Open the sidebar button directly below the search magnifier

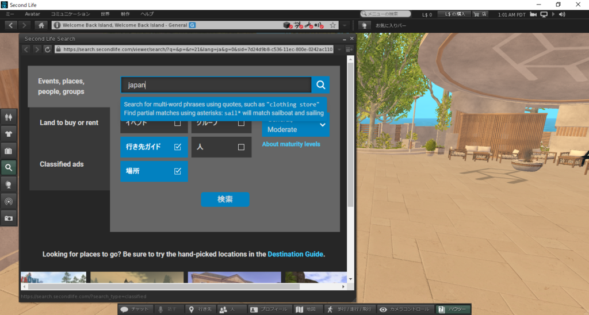(8, 185)
